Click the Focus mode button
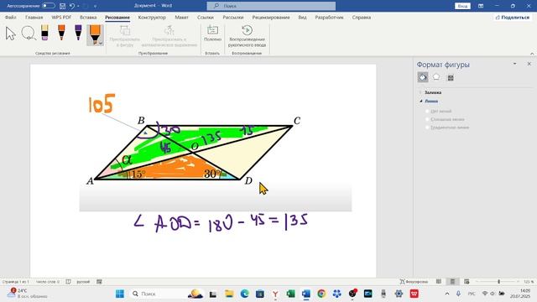 click(x=414, y=282)
